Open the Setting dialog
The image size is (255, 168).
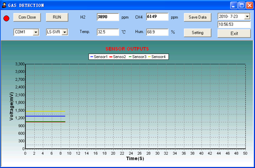coord(197,33)
